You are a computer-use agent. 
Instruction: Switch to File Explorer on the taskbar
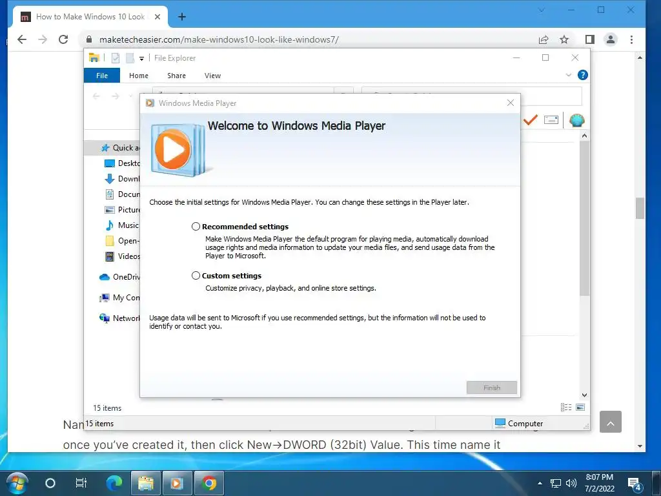[x=146, y=483]
